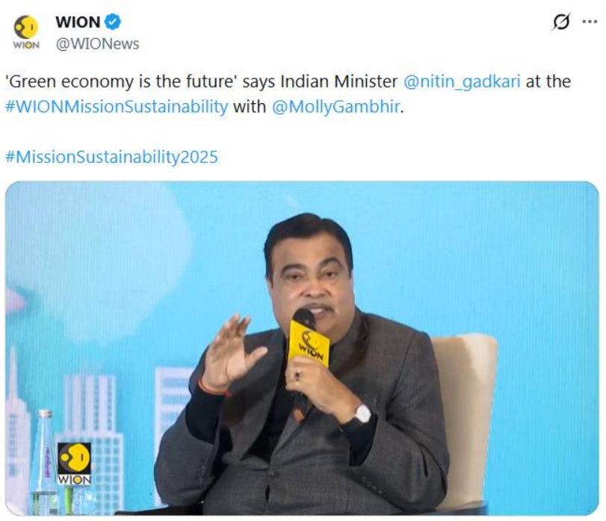Click the WION watermark logo in video
This screenshot has height=521, width=606.
tap(74, 463)
